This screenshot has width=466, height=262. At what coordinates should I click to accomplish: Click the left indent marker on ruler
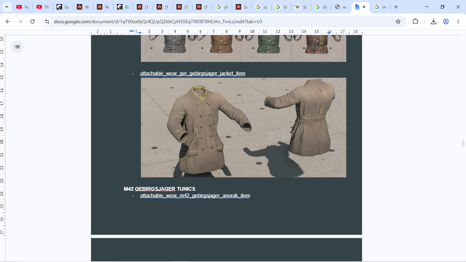[x=140, y=33]
